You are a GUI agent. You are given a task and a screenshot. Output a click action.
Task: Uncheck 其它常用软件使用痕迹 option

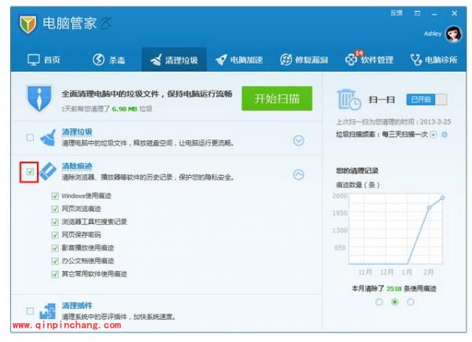click(x=55, y=274)
